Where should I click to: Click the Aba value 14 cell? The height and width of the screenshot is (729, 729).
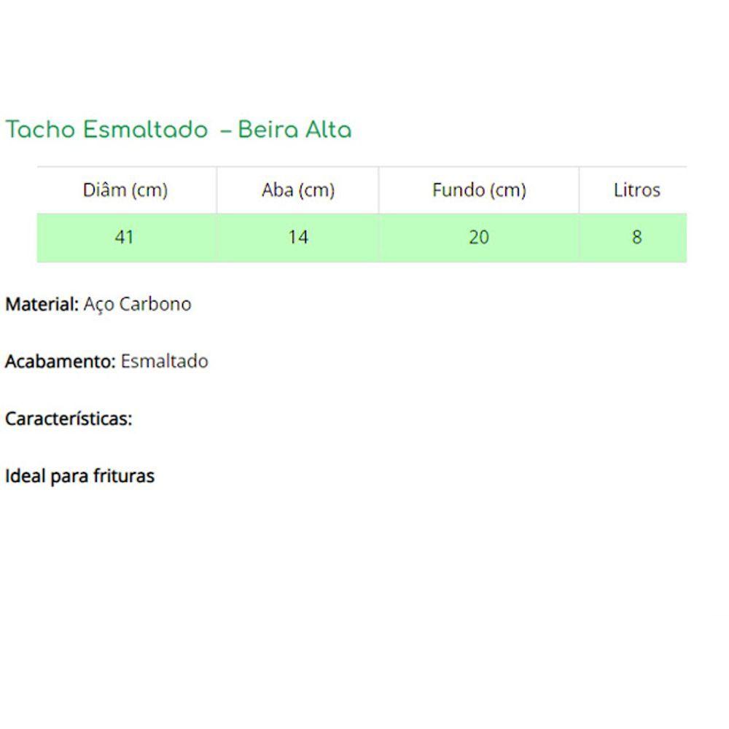pos(298,238)
